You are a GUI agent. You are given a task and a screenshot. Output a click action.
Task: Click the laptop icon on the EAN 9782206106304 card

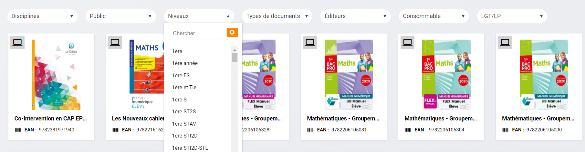pyautogui.click(x=407, y=42)
